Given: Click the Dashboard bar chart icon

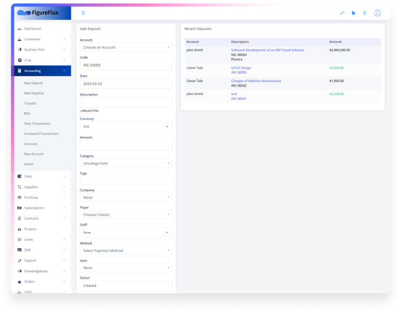Looking at the screenshot, I should point(19,28).
